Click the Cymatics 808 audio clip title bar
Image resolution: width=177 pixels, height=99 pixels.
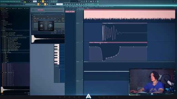[125, 23]
